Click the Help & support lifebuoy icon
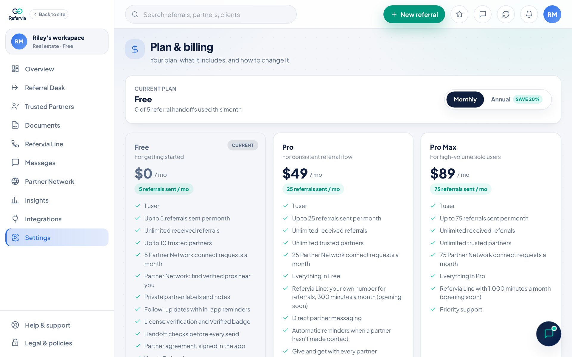 tap(15, 325)
